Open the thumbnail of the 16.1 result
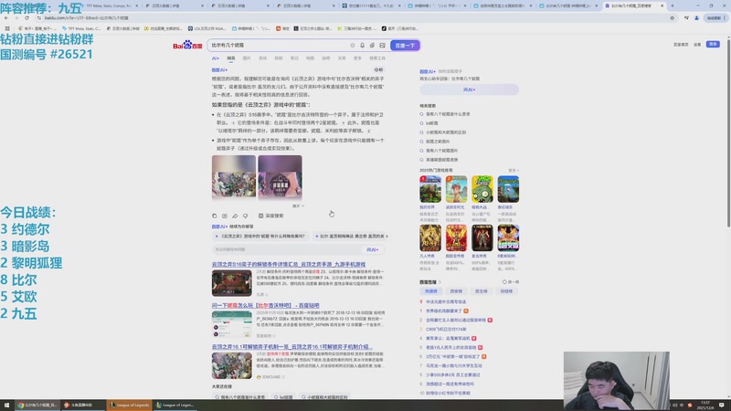Screen dimensions: 731x411 click(x=232, y=365)
